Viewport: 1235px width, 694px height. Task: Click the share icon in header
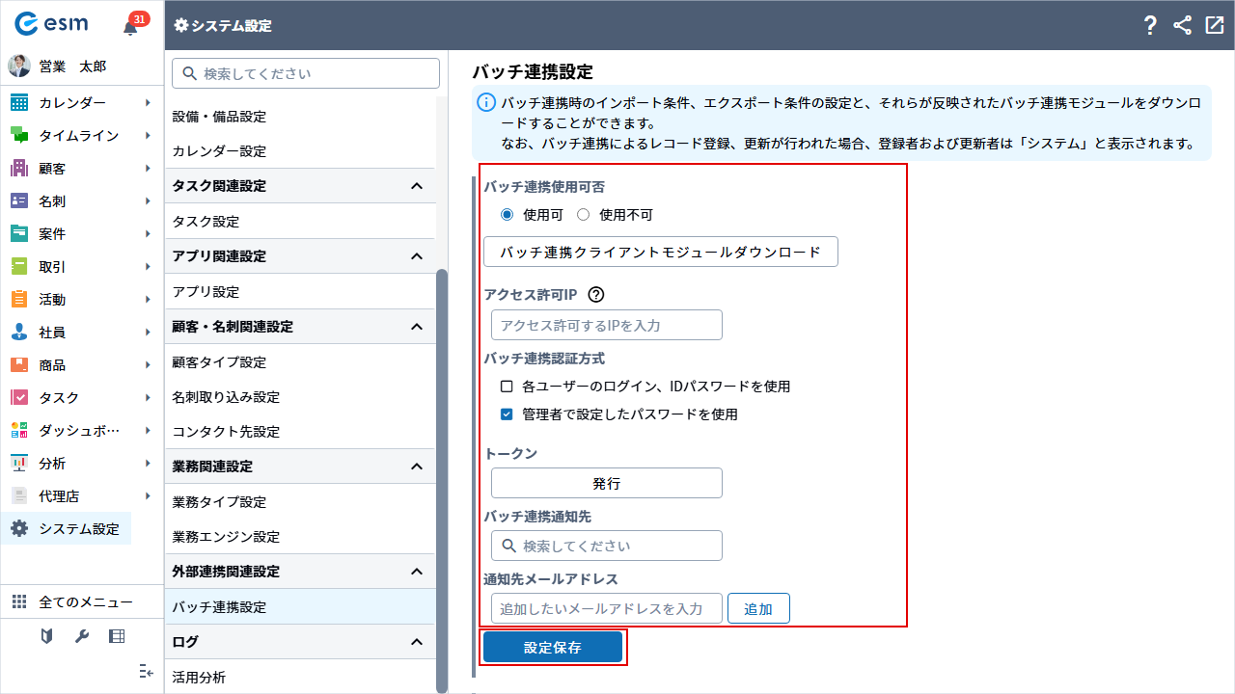pos(1182,26)
